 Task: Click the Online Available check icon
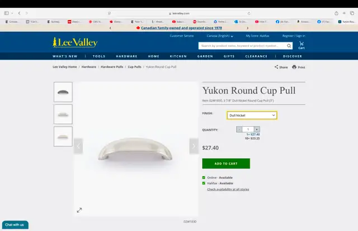204,177
